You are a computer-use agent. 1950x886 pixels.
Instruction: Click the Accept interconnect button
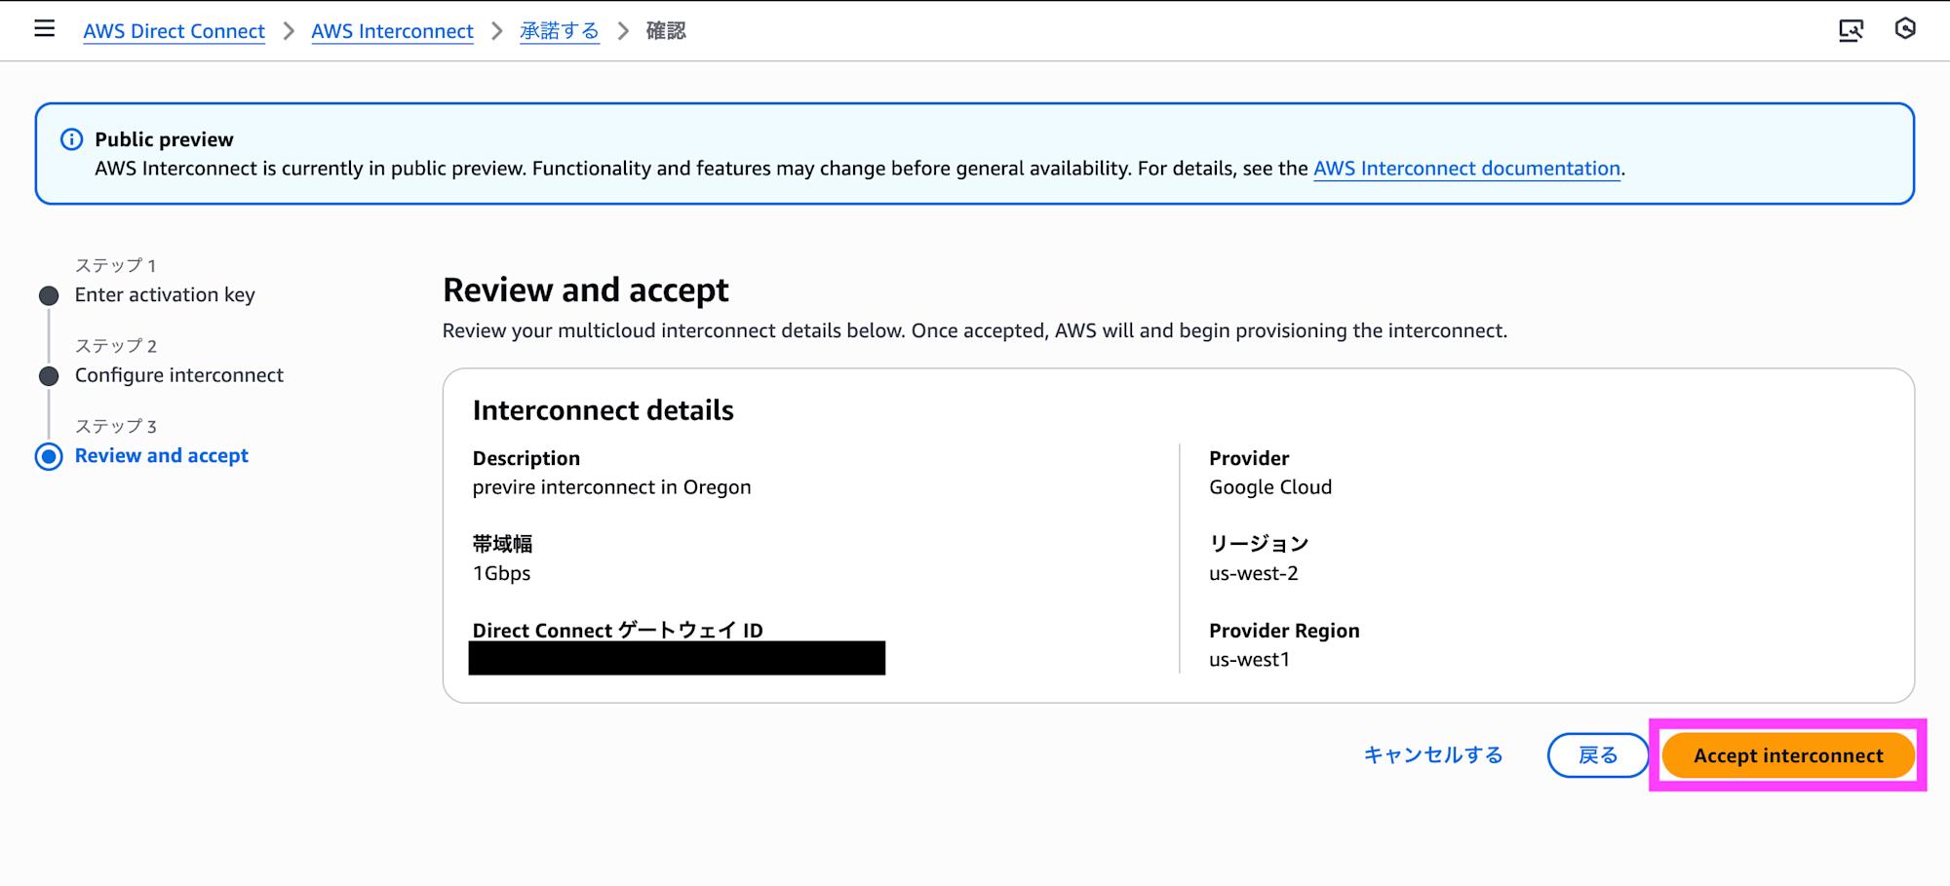click(x=1788, y=755)
